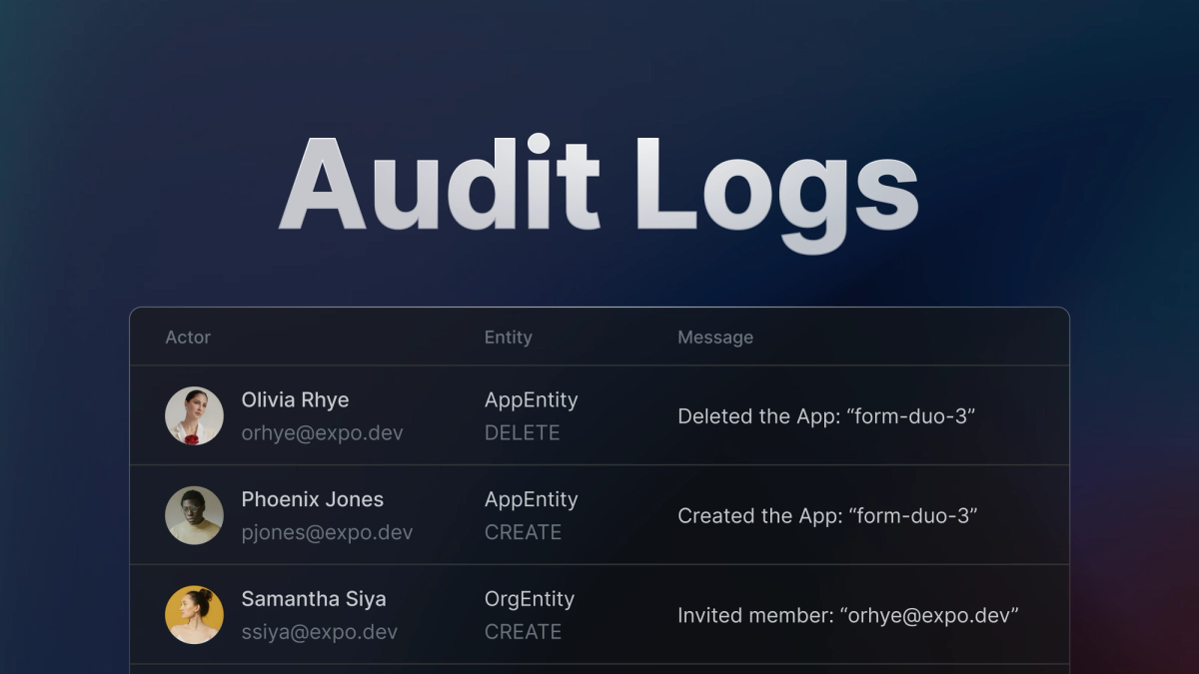Click Olivia Rhye's avatar photo
This screenshot has height=674, width=1199.
point(194,415)
